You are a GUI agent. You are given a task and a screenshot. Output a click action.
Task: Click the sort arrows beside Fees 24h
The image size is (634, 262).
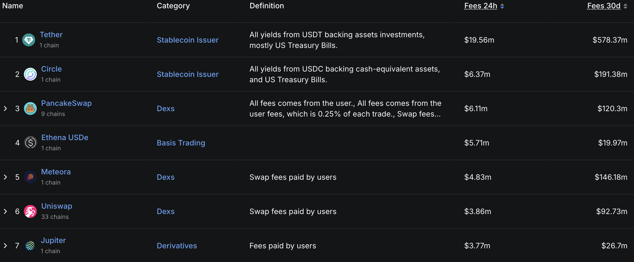point(503,6)
